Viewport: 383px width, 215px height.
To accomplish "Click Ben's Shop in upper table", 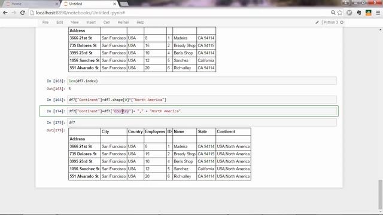I will pyautogui.click(x=183, y=53).
